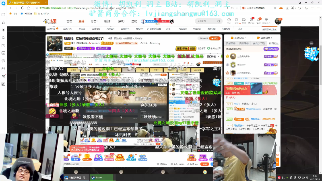Click the streamer avatar thumbnail
The height and width of the screenshot is (181, 322).
[x=55, y=43]
